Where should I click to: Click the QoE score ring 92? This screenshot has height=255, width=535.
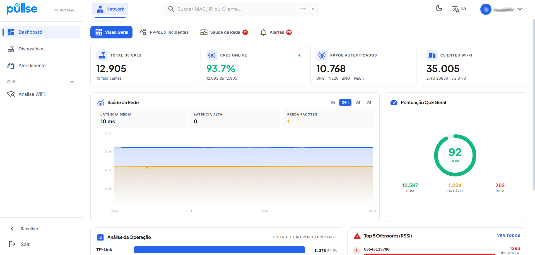pyautogui.click(x=455, y=155)
